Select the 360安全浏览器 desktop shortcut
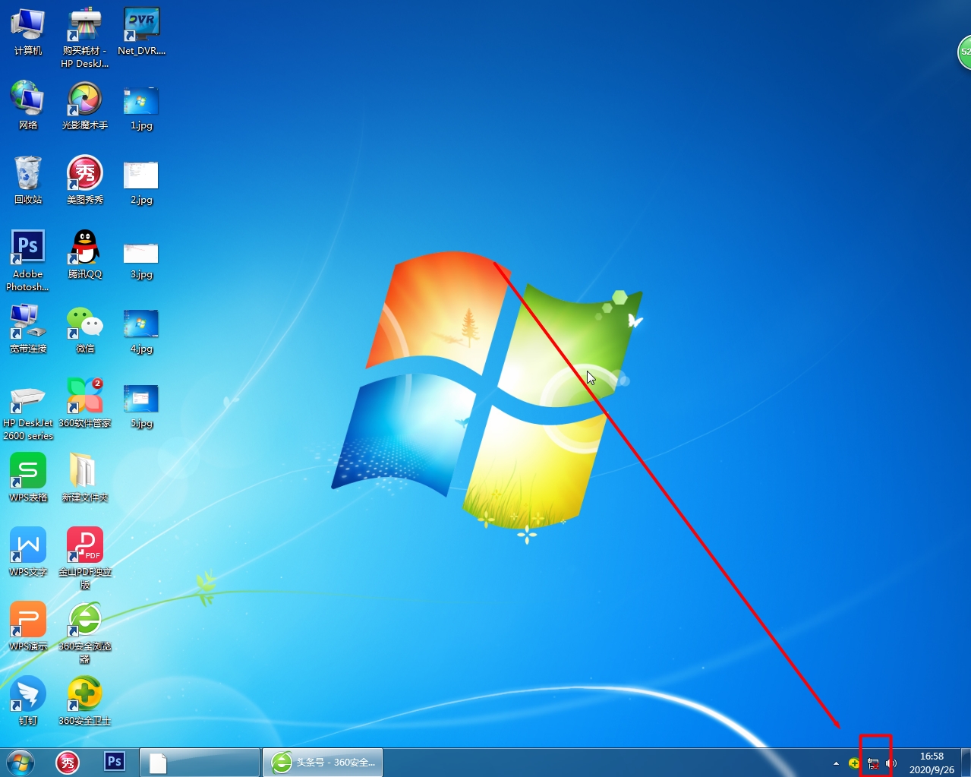Screen dimensions: 971x777 pos(85,633)
